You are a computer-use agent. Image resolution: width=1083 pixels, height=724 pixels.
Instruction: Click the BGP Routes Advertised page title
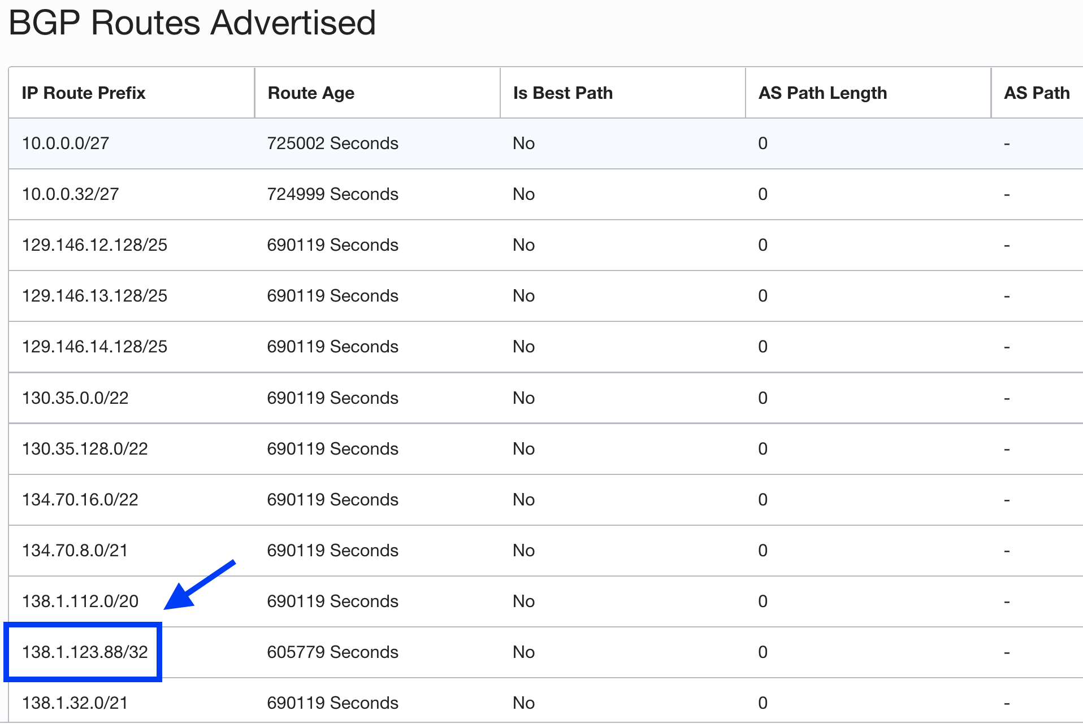pyautogui.click(x=192, y=23)
